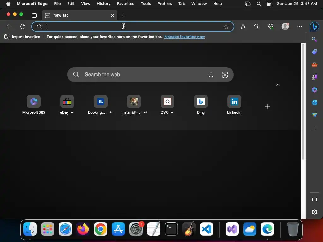Start voice search microphone icon
This screenshot has height=242, width=323.
[211, 75]
